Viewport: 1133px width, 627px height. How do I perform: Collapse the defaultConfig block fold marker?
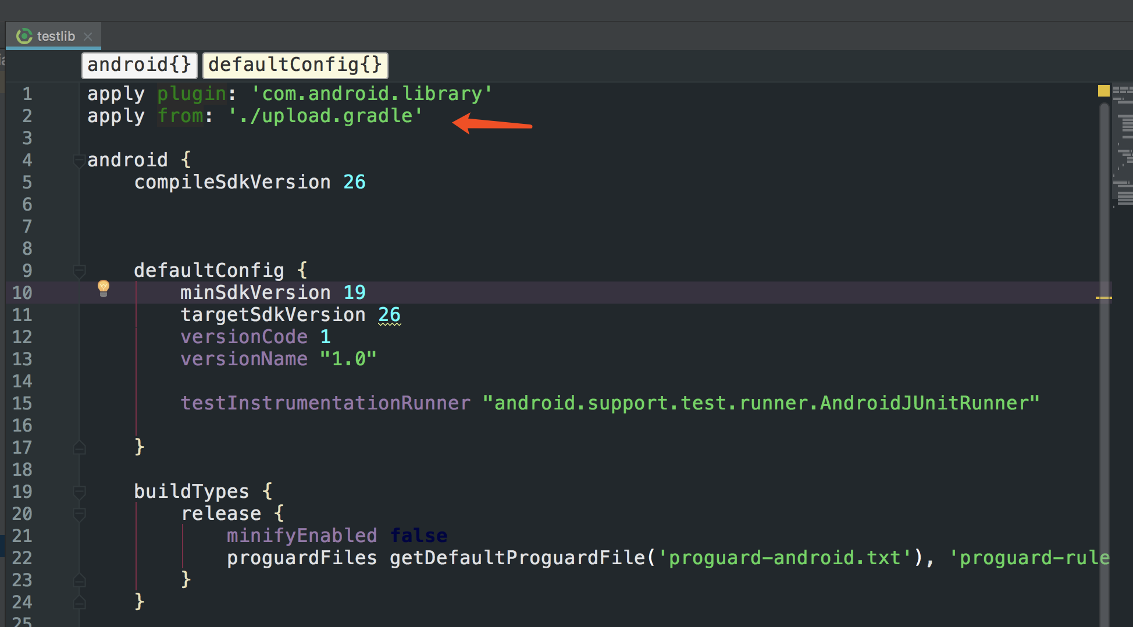(x=79, y=271)
